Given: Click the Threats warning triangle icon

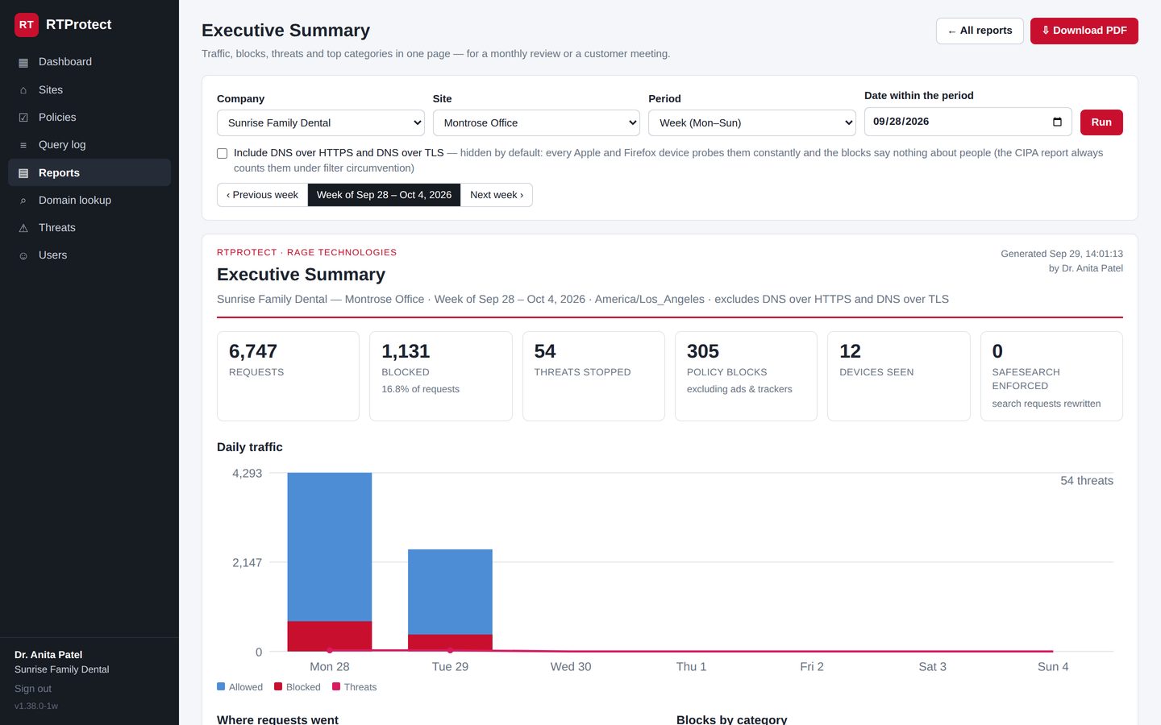Looking at the screenshot, I should (23, 228).
